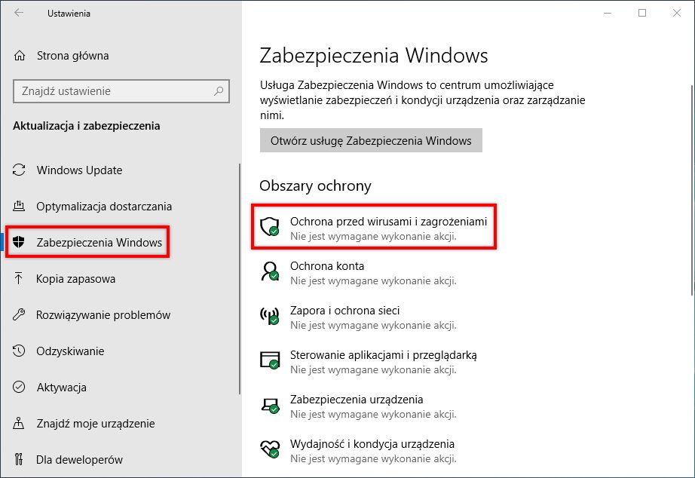Click the back arrow next to Ustawienia
The width and height of the screenshot is (695, 478).
[17, 13]
